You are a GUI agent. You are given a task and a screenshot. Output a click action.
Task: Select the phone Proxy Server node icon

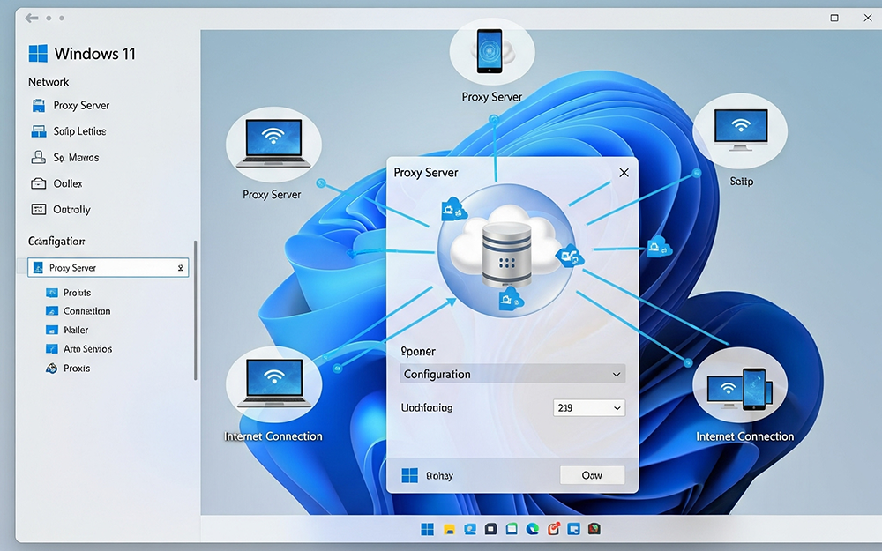point(491,51)
